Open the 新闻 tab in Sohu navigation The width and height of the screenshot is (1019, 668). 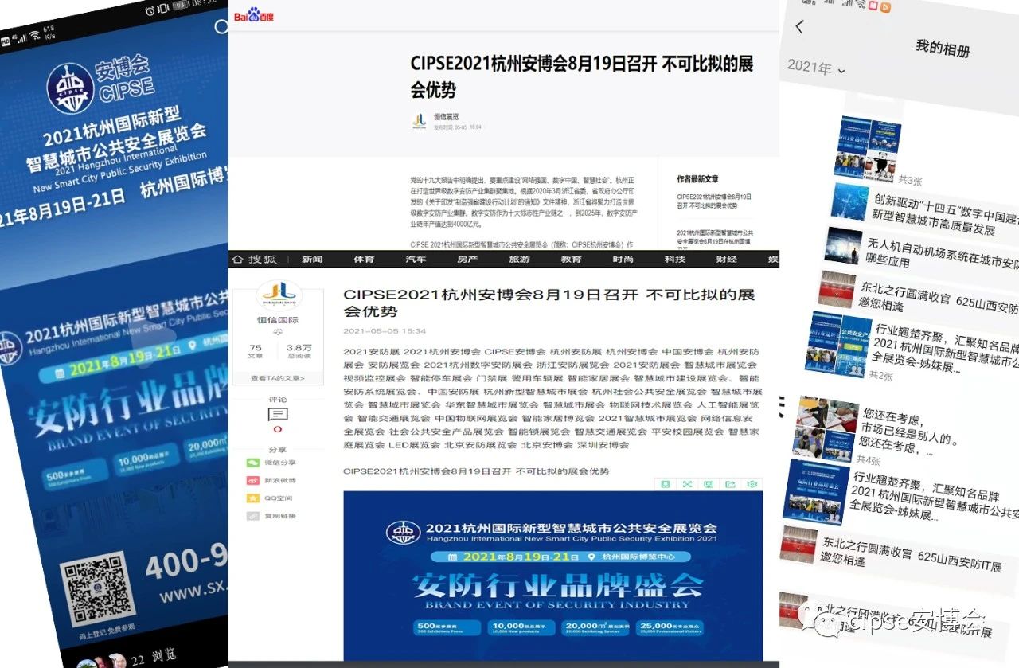tap(312, 260)
